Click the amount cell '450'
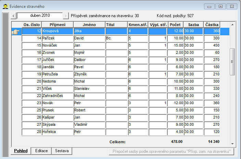 click(212, 46)
